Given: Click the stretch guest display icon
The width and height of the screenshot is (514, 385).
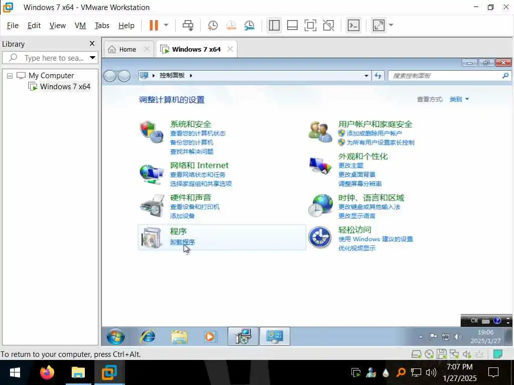Looking at the screenshot, I should tap(378, 25).
